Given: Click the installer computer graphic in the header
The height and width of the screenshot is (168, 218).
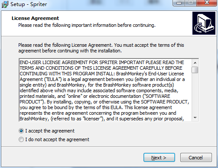Looking at the screenshot, I should (204, 23).
